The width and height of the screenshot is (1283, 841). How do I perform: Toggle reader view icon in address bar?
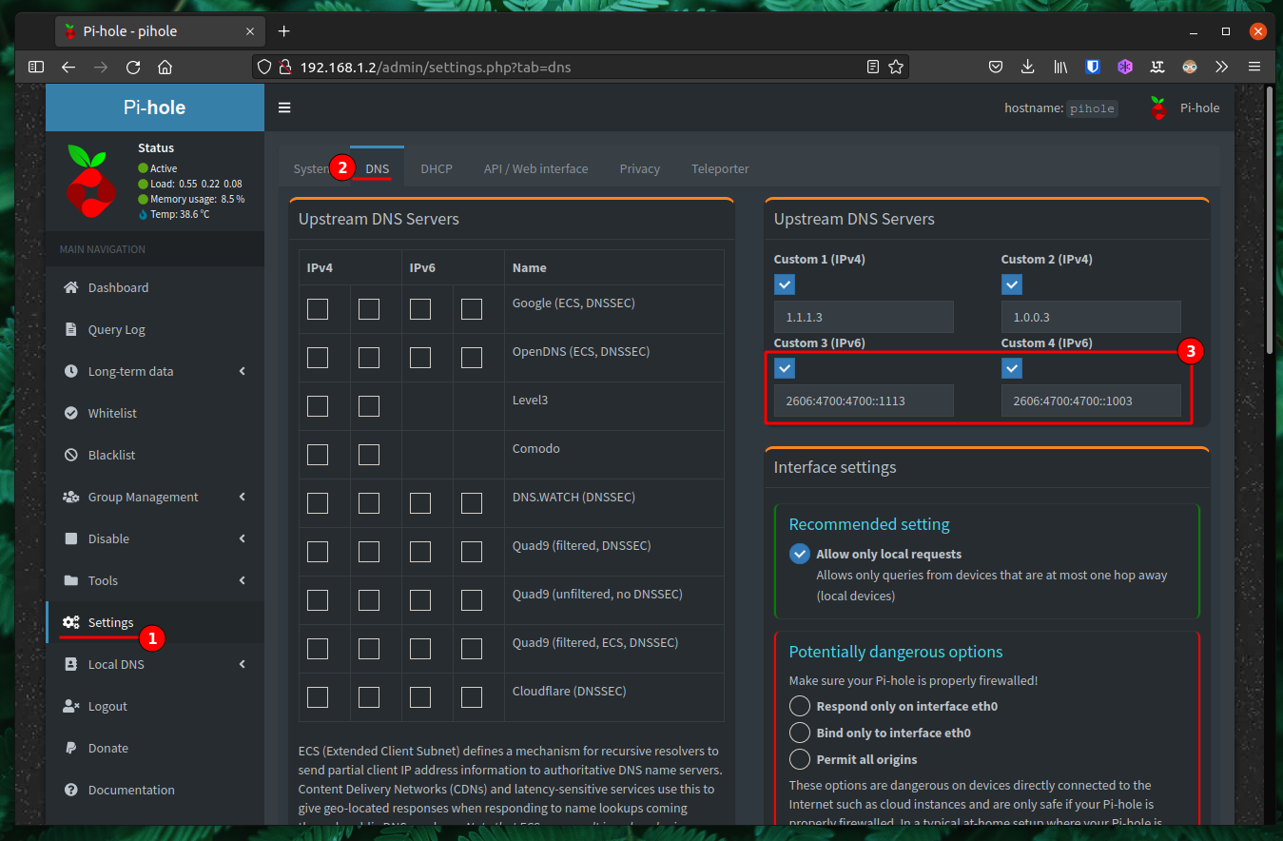[x=872, y=68]
